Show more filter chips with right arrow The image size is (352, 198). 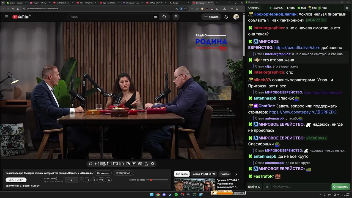[x=236, y=174]
